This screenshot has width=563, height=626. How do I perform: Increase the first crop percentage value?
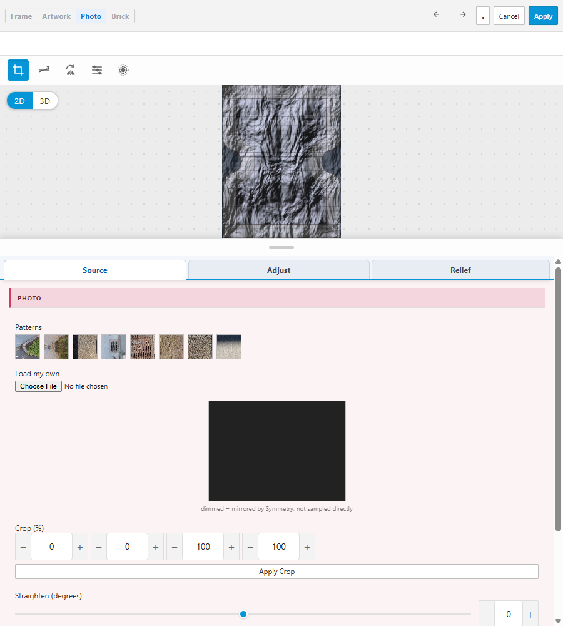[x=80, y=547]
